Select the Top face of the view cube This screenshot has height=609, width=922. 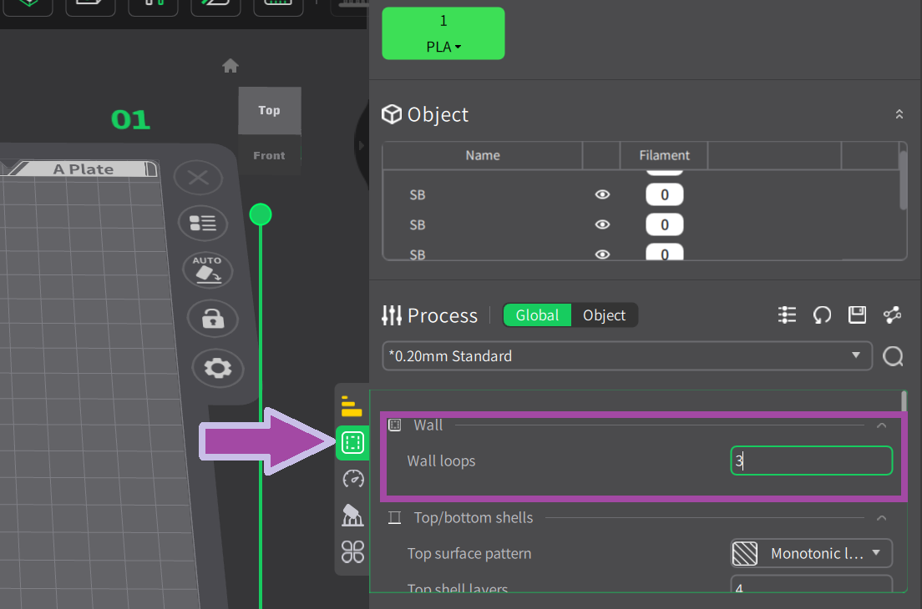[269, 110]
